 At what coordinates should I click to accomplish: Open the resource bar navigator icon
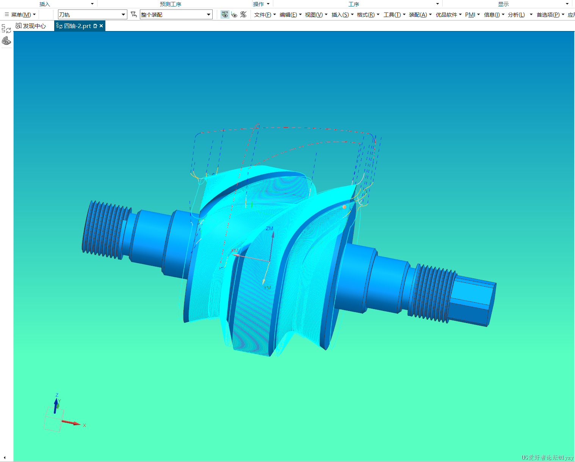[x=6, y=29]
